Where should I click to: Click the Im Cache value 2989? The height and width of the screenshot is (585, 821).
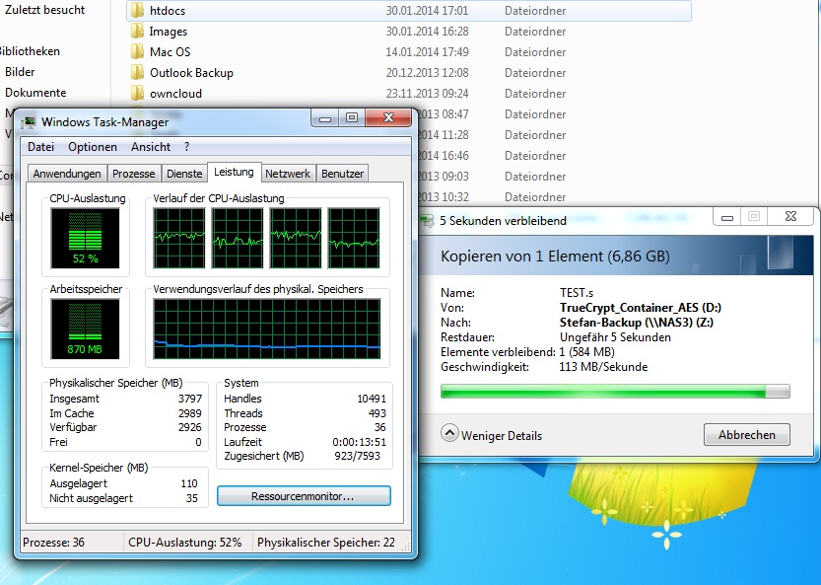click(x=189, y=413)
